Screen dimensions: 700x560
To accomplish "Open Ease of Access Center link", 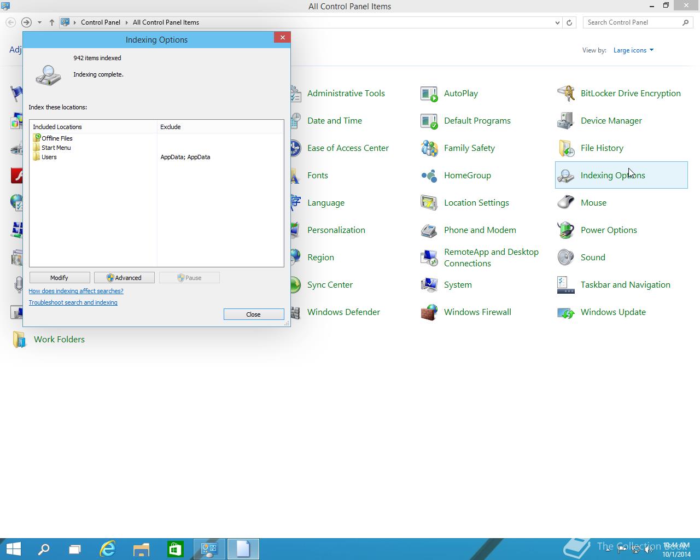I will (x=348, y=148).
